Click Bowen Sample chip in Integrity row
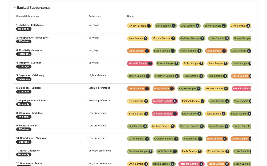Screen dimensions: 267x166 168,63
